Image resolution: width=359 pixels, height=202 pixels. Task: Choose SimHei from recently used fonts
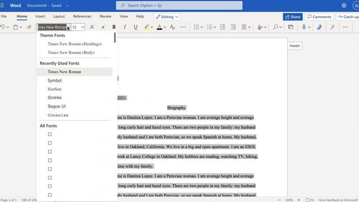coord(55,98)
